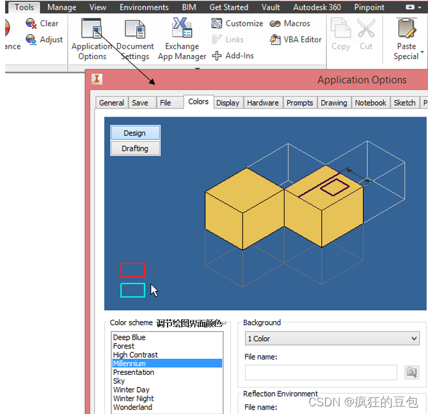Choose the Presentation color scheme

pos(134,372)
